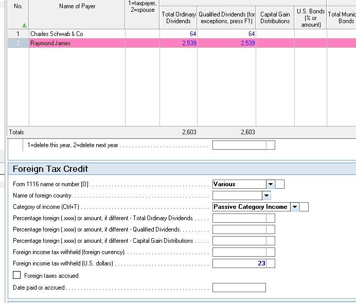Screen dimensions: 356x303
Task: Click the Percentage foreign Total Ordinary Dividends field
Action: tap(239, 218)
